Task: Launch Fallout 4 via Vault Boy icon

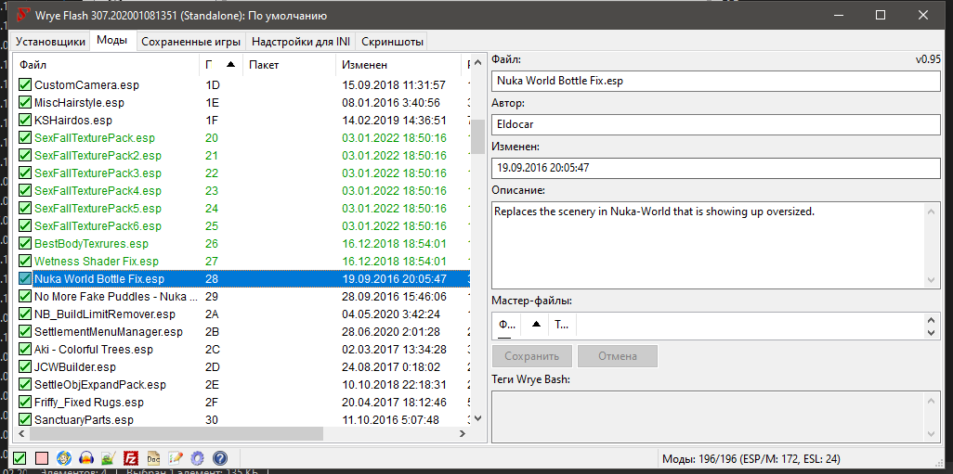Action: [x=64, y=457]
